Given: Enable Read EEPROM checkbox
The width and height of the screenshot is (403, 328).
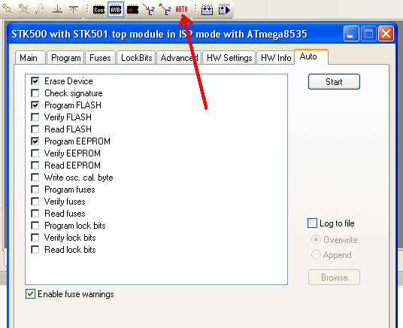Looking at the screenshot, I should (35, 166).
